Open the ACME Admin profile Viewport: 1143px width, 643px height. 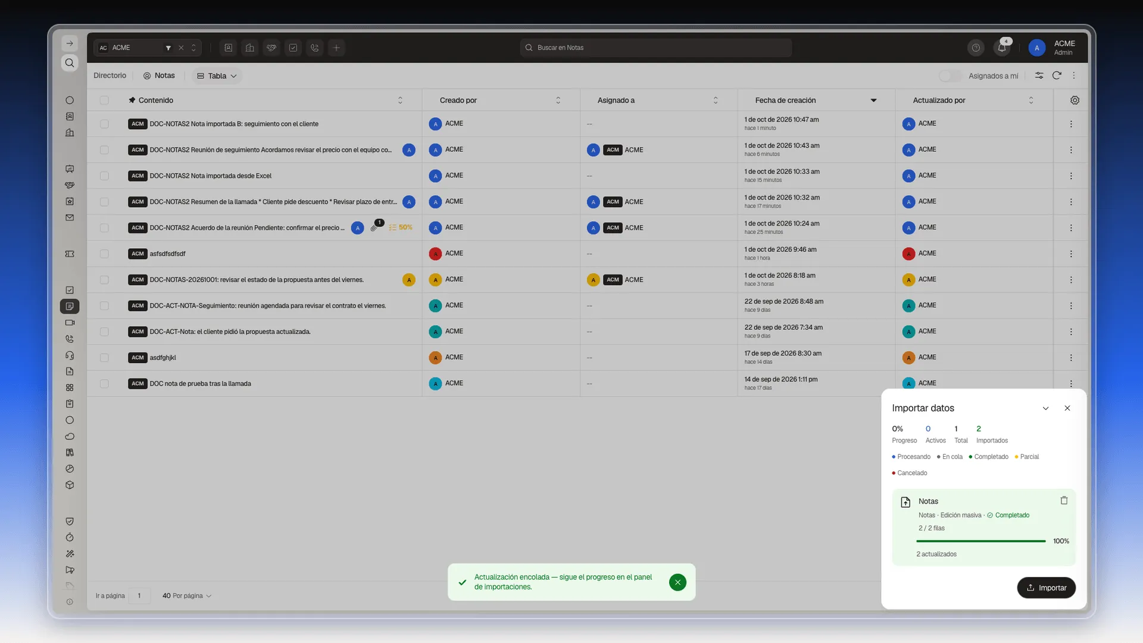(x=1052, y=48)
